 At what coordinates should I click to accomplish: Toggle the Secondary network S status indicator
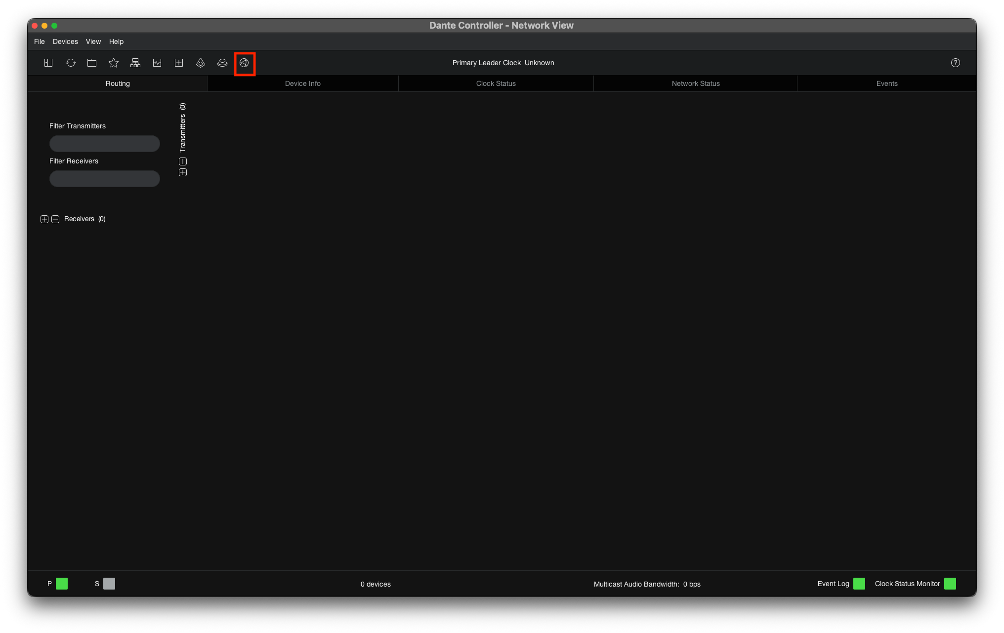point(109,584)
